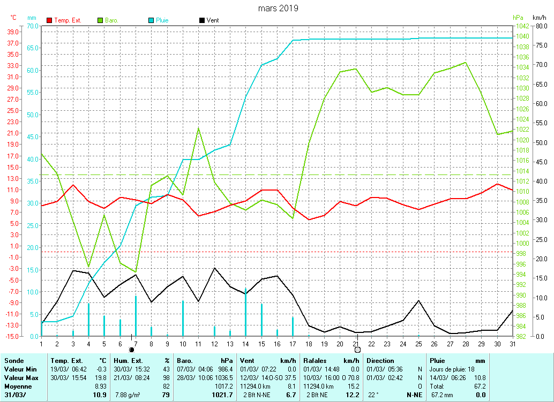Click the hPa unit label above right axis
Viewport: 554px width, 402px height.
tap(516, 18)
